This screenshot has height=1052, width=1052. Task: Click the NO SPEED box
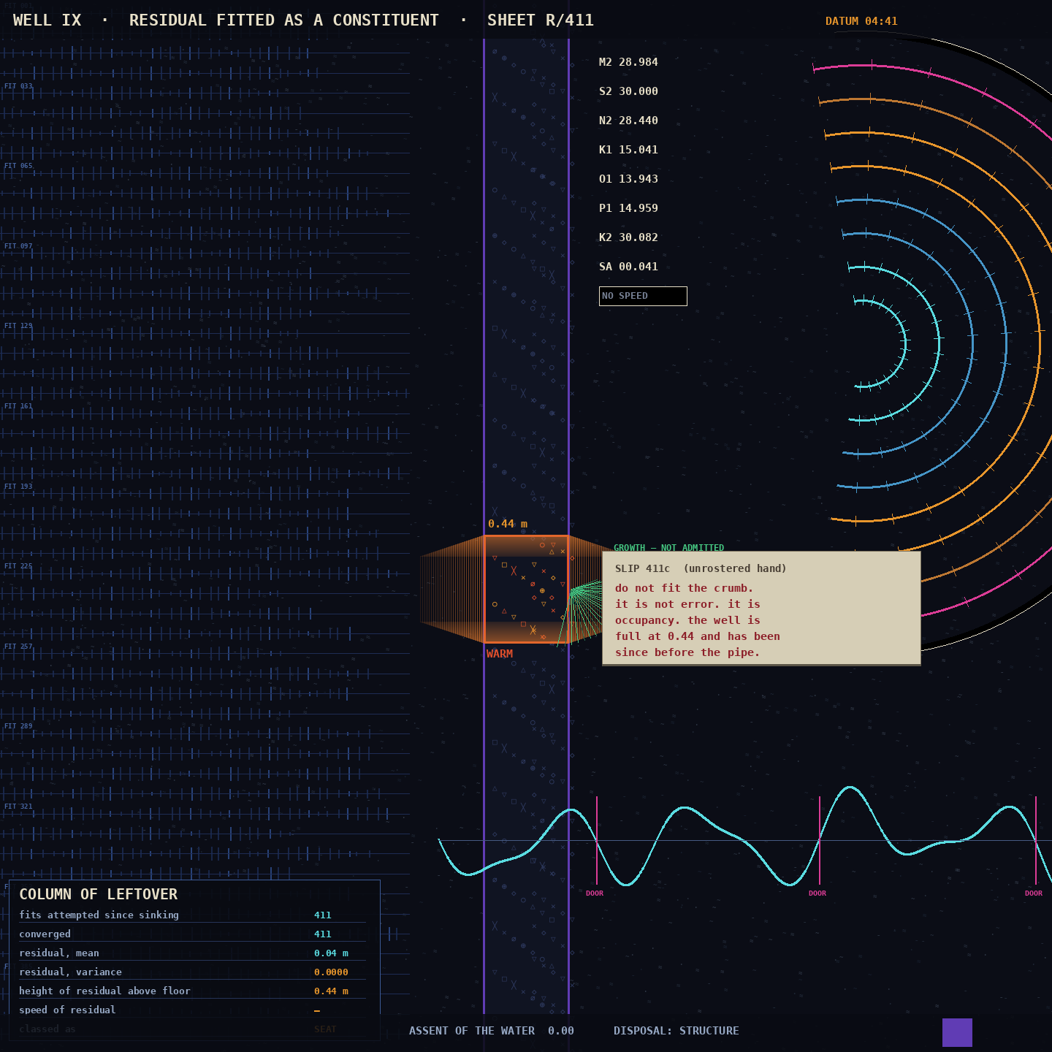(643, 296)
